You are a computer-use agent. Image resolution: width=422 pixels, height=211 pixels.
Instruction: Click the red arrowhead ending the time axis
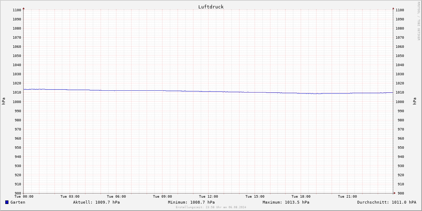pyautogui.click(x=394, y=193)
